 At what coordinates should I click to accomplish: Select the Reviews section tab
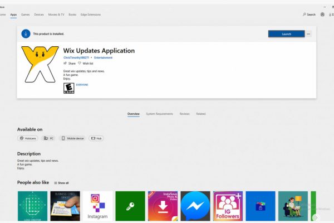coord(184,114)
